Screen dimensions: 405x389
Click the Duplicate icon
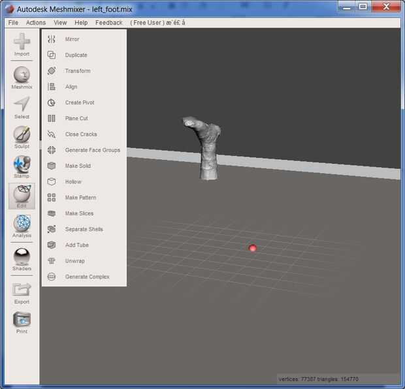click(x=52, y=55)
